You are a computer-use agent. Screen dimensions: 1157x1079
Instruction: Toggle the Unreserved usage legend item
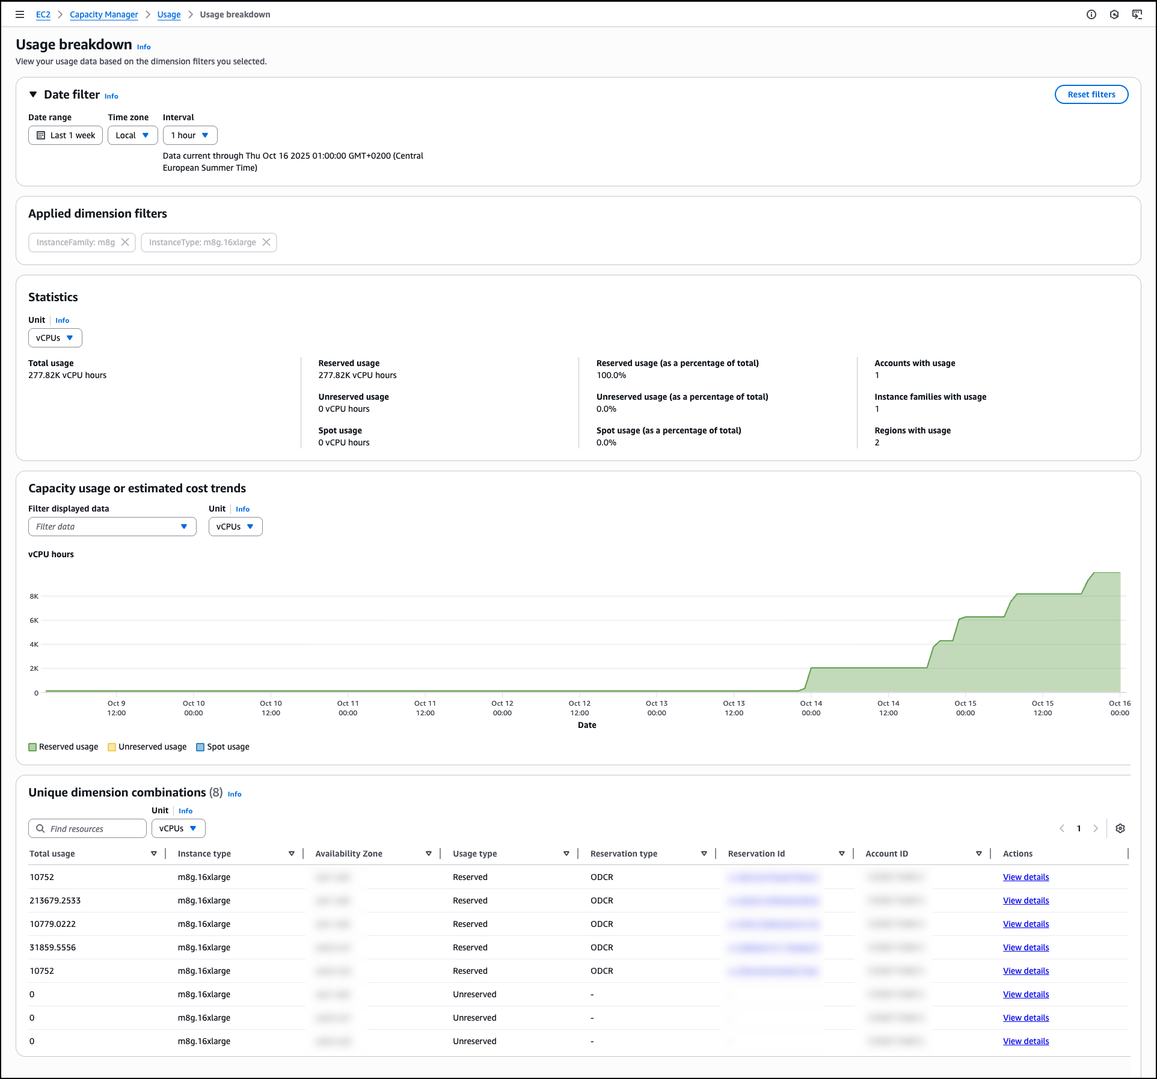tap(146, 747)
